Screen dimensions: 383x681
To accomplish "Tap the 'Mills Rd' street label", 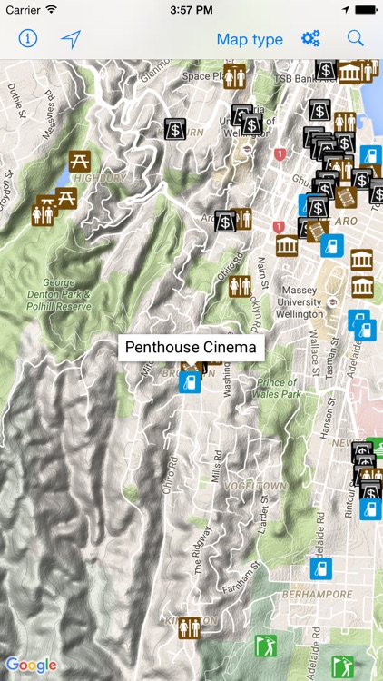I will point(216,467).
